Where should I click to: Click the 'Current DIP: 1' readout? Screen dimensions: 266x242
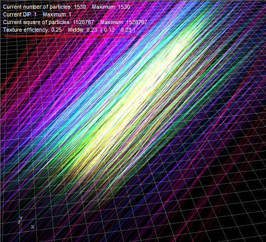coord(20,14)
